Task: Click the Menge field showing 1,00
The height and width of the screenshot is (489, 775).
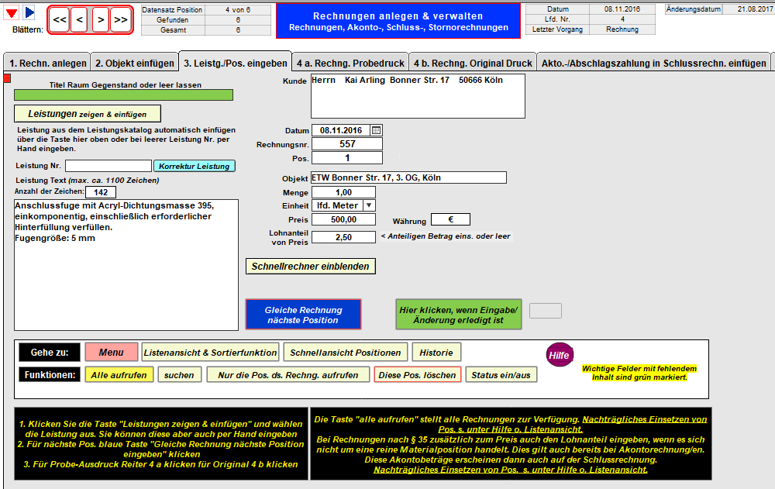Action: (x=343, y=192)
